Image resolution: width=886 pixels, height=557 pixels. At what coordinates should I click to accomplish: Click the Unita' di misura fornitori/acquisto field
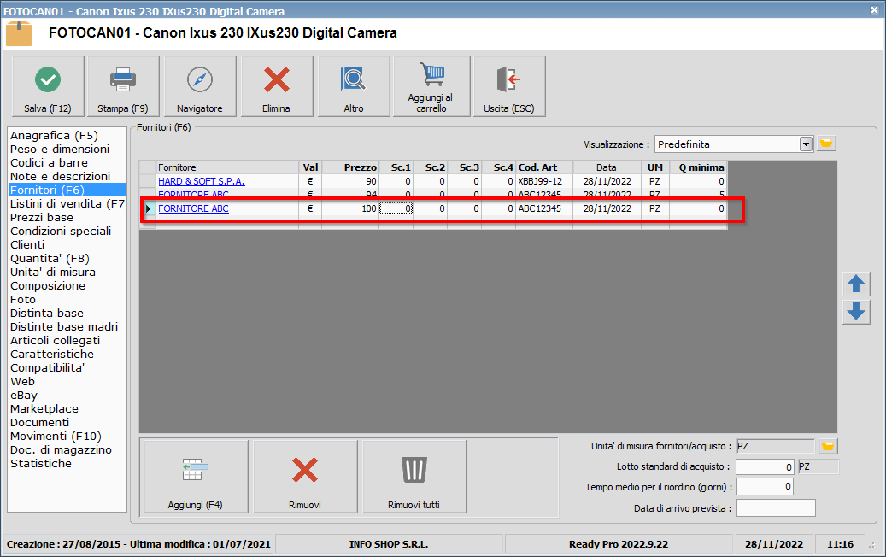point(775,446)
